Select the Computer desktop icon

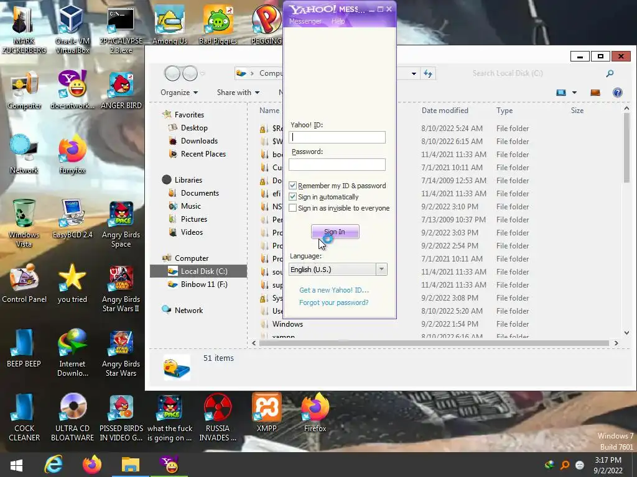click(x=24, y=90)
